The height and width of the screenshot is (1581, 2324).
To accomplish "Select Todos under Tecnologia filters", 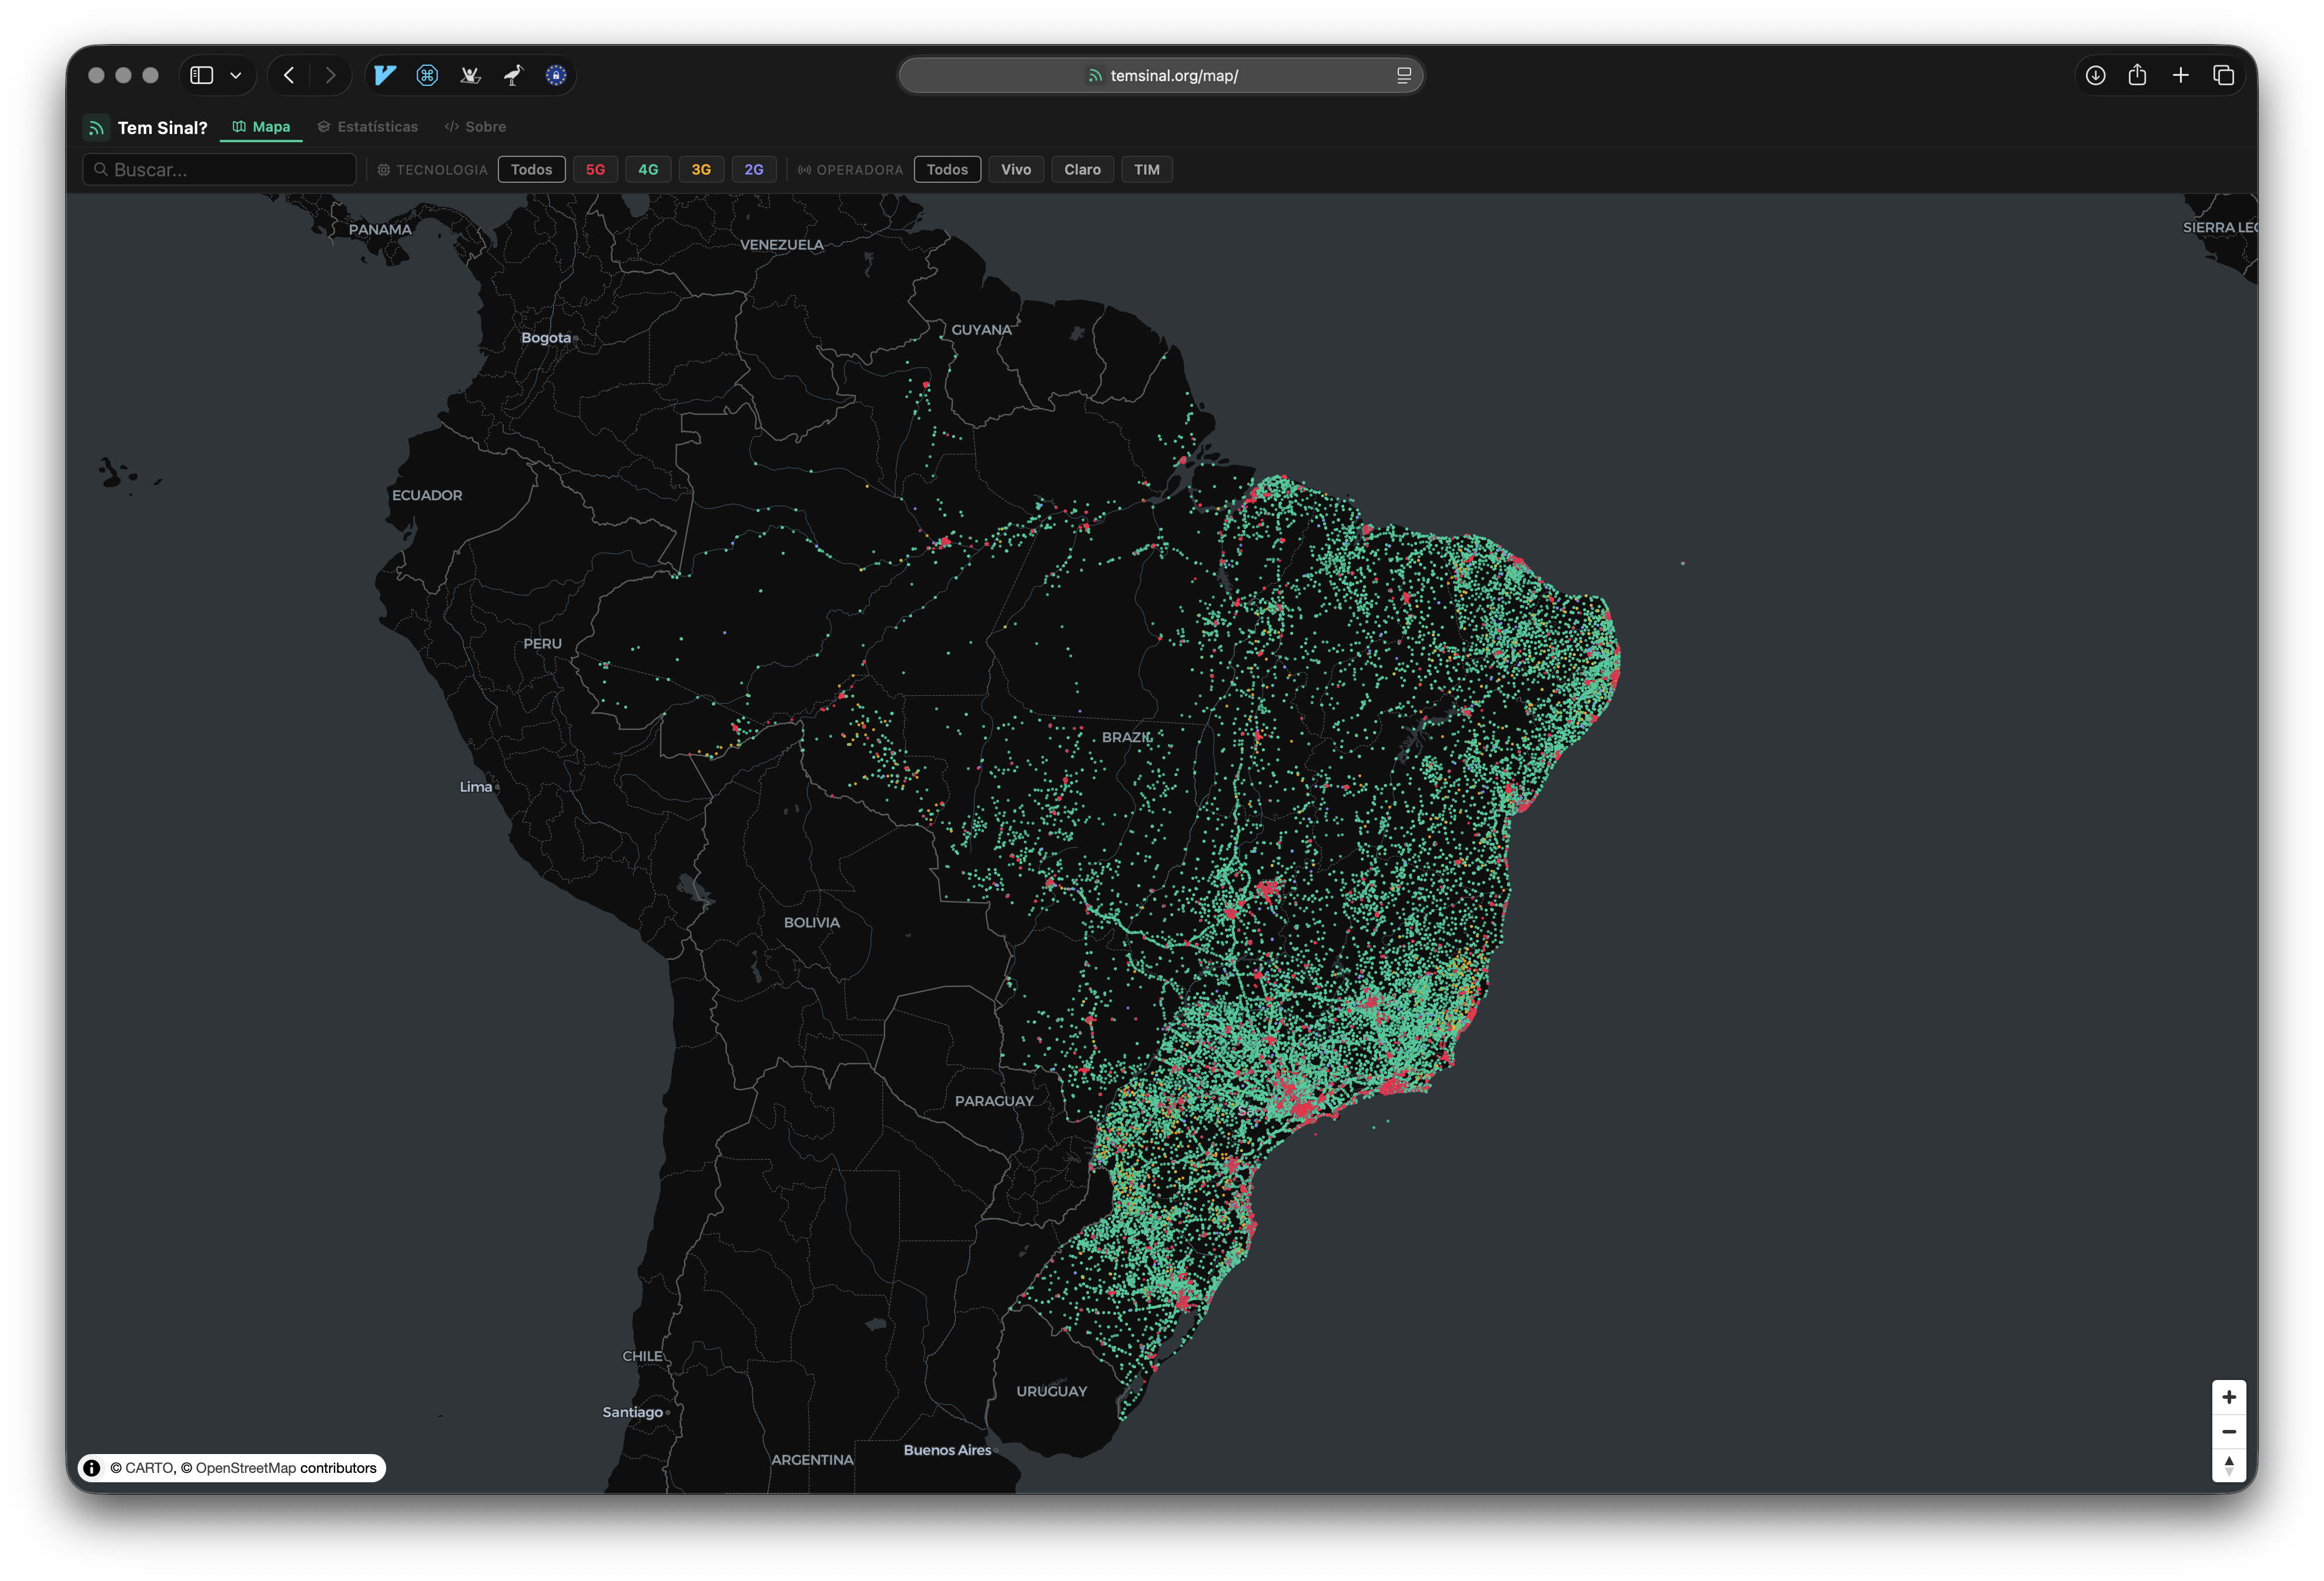I will click(531, 169).
